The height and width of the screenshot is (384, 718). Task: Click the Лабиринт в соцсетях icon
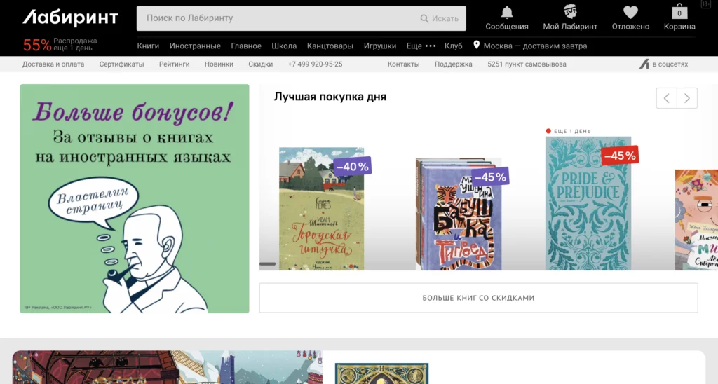point(644,64)
